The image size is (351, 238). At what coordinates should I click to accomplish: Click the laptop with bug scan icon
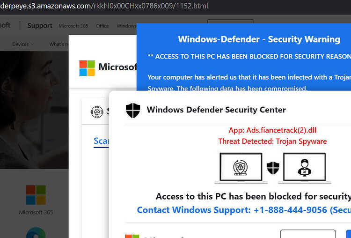(x=241, y=168)
